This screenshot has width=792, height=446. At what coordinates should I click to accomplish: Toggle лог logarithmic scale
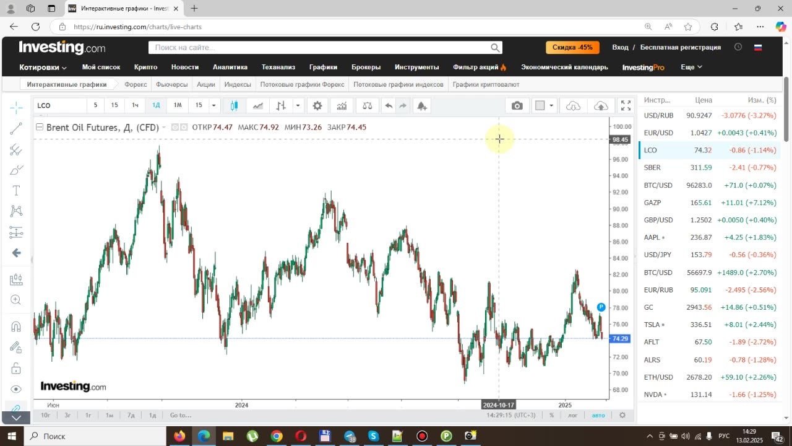tap(573, 415)
